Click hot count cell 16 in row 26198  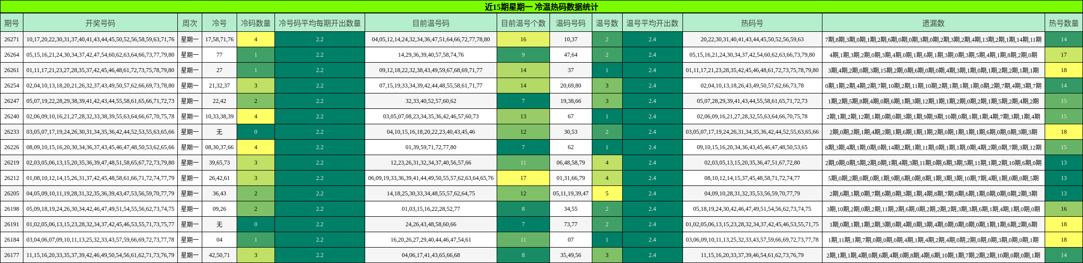(x=1064, y=209)
